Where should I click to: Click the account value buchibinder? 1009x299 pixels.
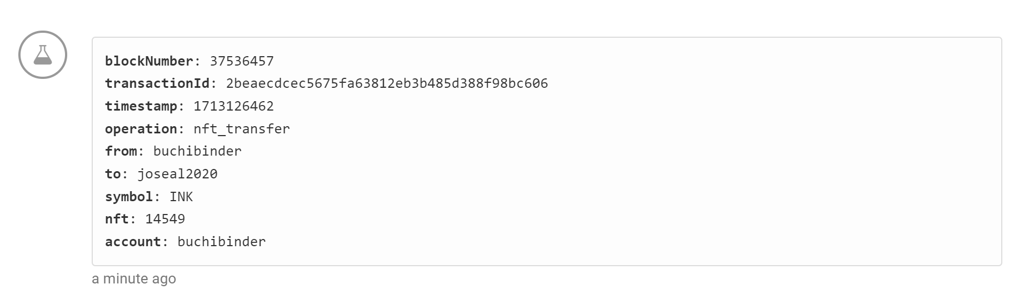(x=222, y=242)
